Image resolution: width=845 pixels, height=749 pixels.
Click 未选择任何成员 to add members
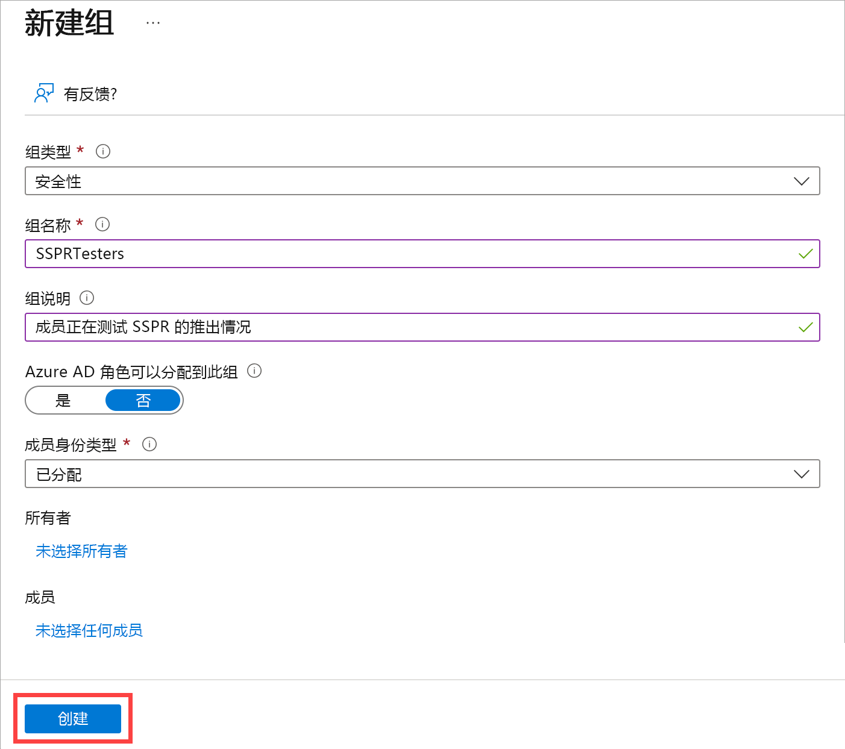click(89, 630)
